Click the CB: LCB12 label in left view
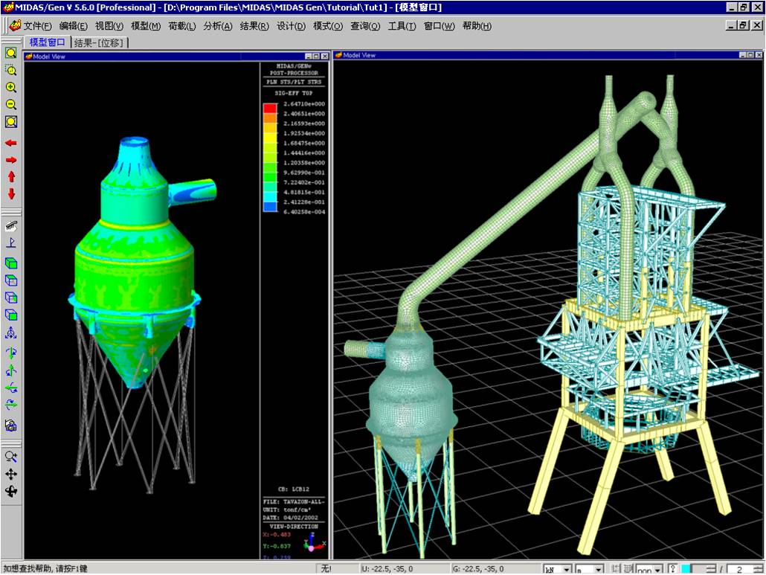Image resolution: width=766 pixels, height=575 pixels. [x=294, y=489]
